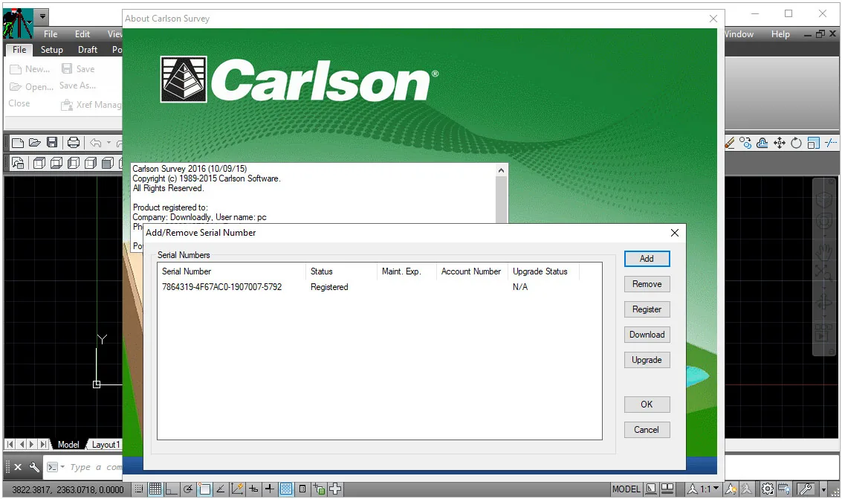Toggle Polar tracking in status bar
842x499 pixels.
pos(188,489)
